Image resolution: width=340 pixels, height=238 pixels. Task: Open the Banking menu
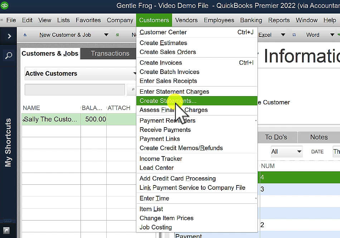click(x=251, y=20)
